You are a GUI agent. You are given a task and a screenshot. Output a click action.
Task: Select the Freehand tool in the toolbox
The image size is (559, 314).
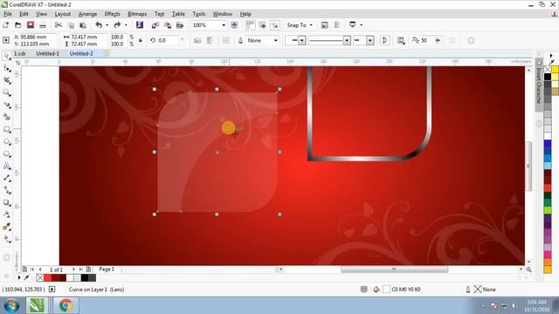(x=6, y=105)
